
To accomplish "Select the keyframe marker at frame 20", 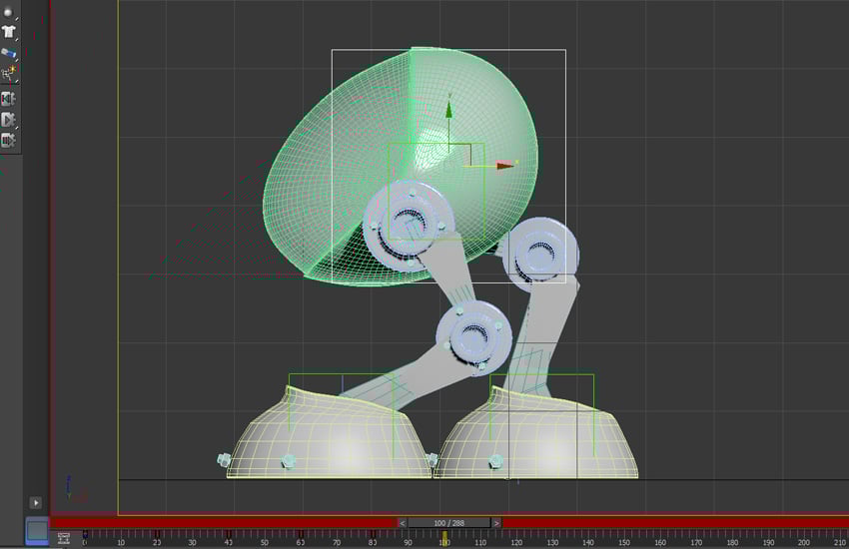I will 157,535.
